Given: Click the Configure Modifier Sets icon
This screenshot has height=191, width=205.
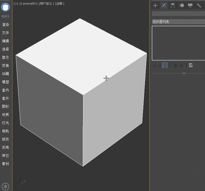Looking at the screenshot, I should click(x=191, y=65).
